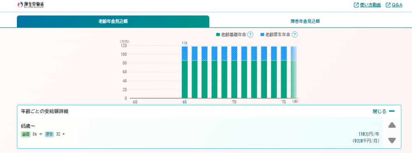Click the 基礎 green badge
412x153 pixels.
(26, 134)
